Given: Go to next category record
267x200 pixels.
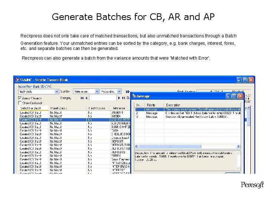Looking at the screenshot, I should [119, 98].
